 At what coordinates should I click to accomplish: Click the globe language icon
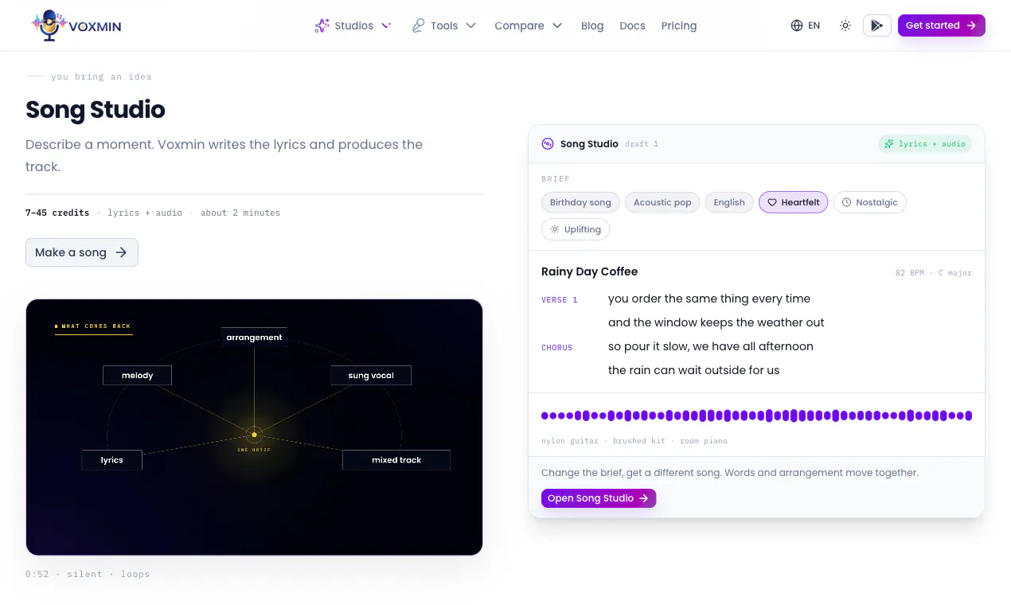coord(797,25)
